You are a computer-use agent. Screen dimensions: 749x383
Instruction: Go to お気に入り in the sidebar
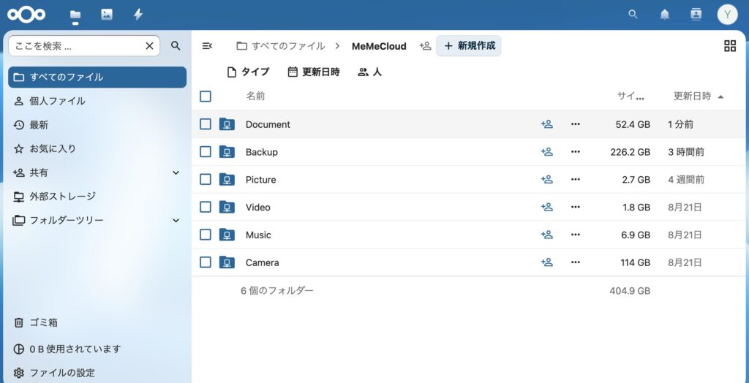(x=53, y=148)
